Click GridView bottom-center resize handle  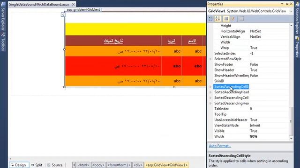coord(174,87)
